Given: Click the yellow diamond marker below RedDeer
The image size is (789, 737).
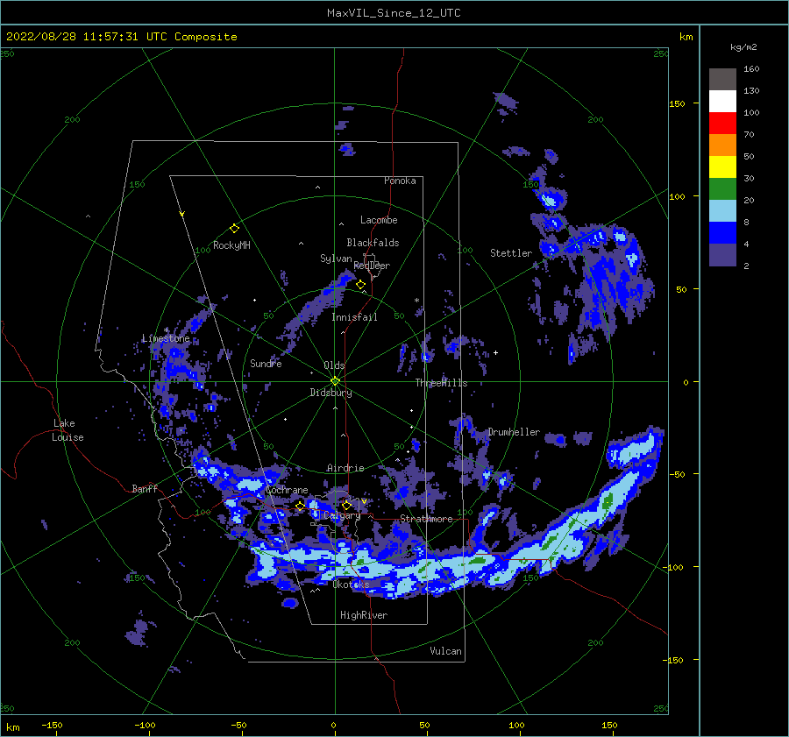Looking at the screenshot, I should [360, 285].
